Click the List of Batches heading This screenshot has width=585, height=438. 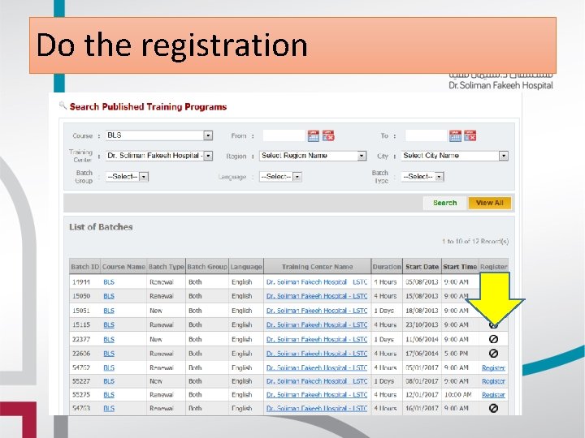[x=101, y=227]
